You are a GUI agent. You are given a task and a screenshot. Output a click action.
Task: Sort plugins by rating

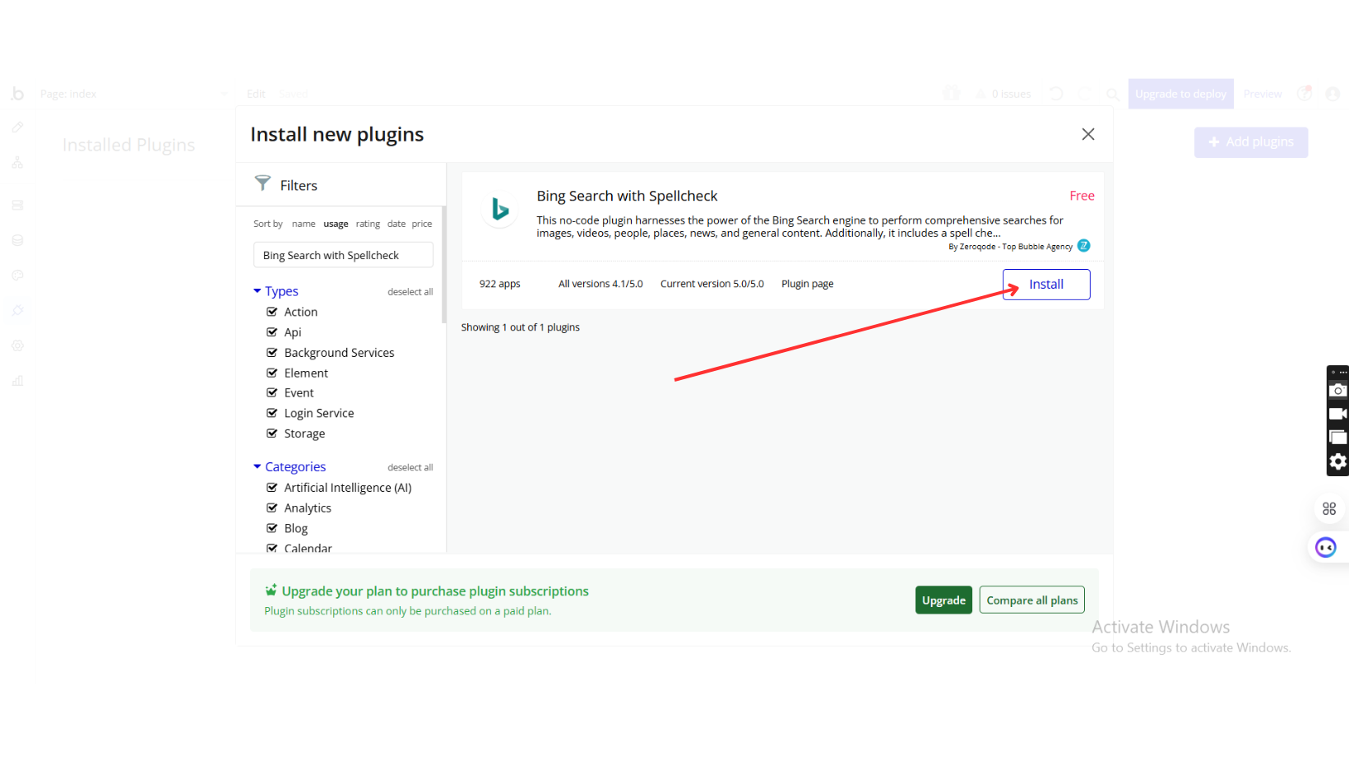click(368, 224)
